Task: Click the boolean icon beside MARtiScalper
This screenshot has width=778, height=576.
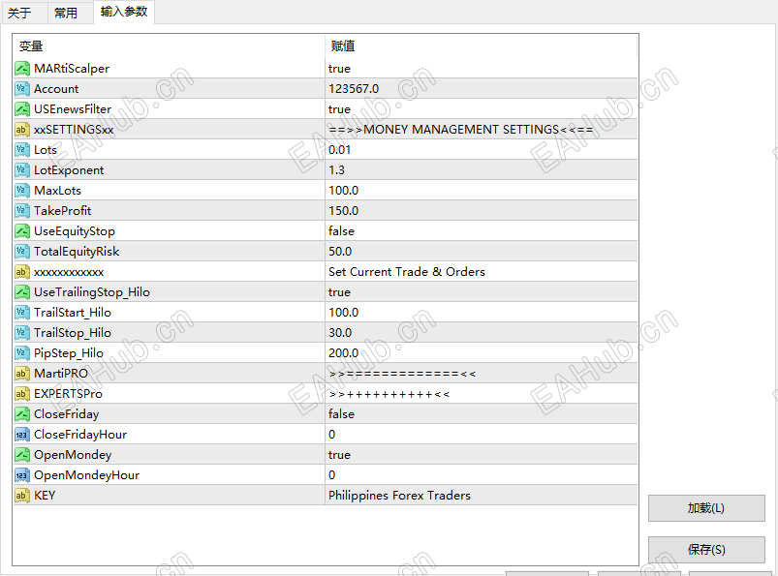Action: [x=22, y=69]
